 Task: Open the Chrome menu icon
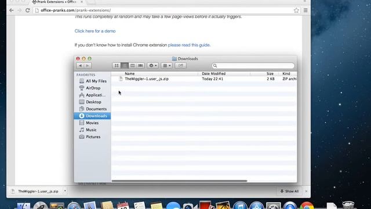(x=305, y=10)
